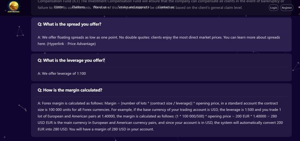This screenshot has width=300, height=141.
Task: Click the plus sign after Service and support
Action: [x=148, y=7]
